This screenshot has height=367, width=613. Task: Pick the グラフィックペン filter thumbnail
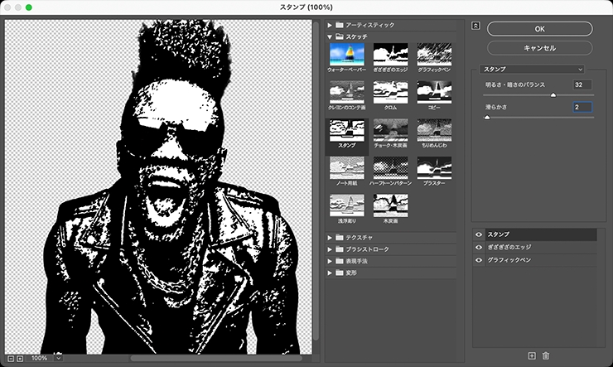coord(434,55)
